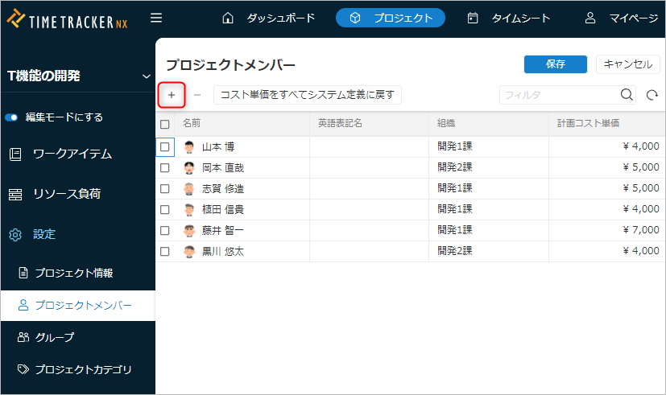Tick the checkbox for 岡本 直哉
This screenshot has height=395, width=666.
[x=165, y=168]
